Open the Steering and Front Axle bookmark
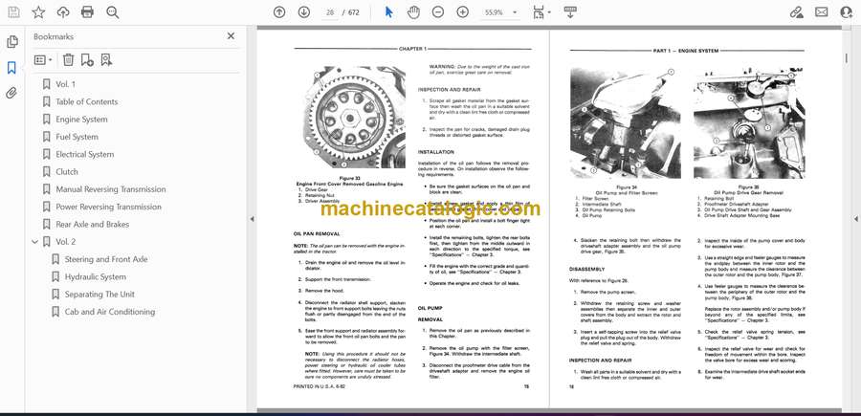 (106, 259)
